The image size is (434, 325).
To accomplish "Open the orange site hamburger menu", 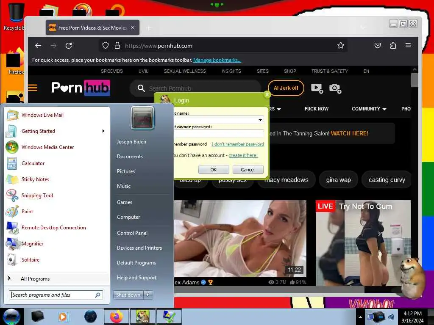I will tap(33, 88).
